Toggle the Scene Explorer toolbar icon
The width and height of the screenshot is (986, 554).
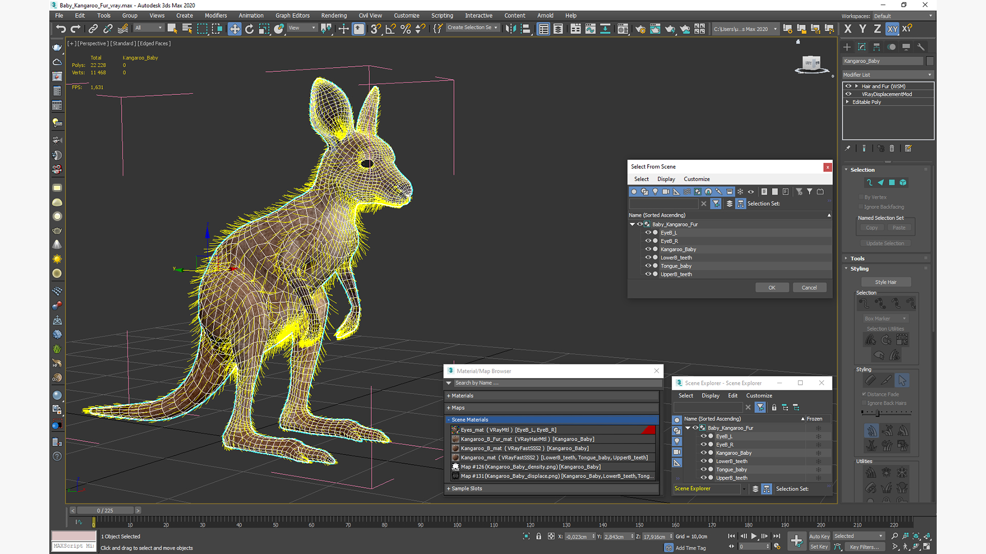pyautogui.click(x=543, y=29)
